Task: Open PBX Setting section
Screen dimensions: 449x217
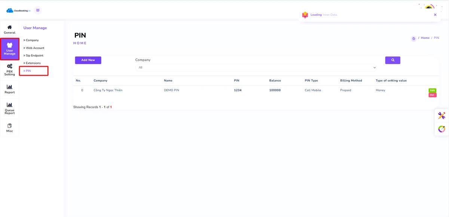Action: click(10, 70)
